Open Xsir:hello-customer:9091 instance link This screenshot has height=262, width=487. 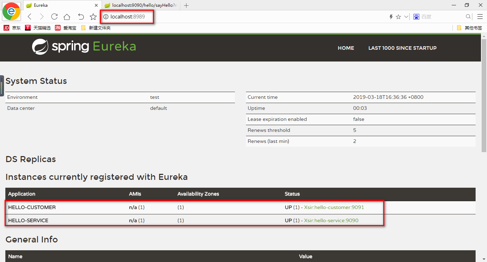click(x=334, y=207)
